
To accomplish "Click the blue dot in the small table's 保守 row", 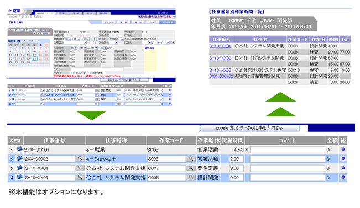I will click(x=170, y=99).
